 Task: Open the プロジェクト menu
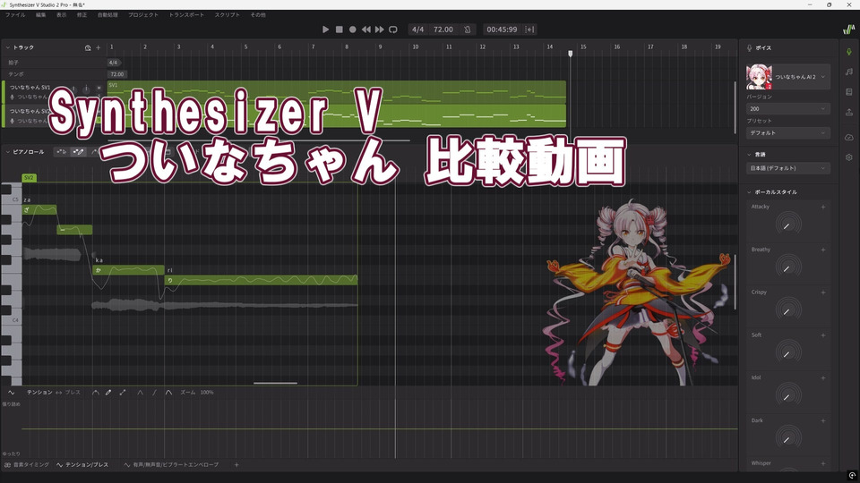(143, 15)
